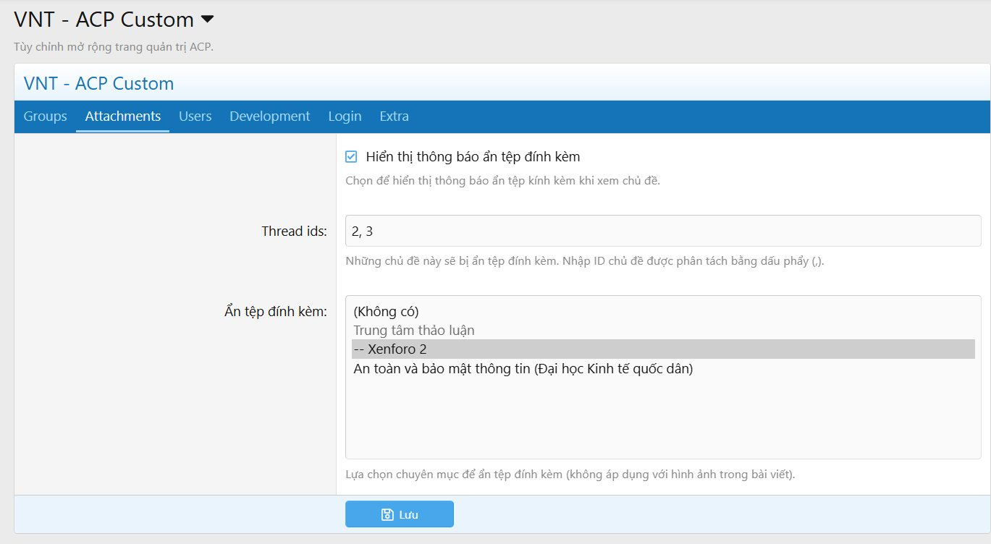Switch to the Extra tab
This screenshot has width=991, height=544.
[395, 116]
